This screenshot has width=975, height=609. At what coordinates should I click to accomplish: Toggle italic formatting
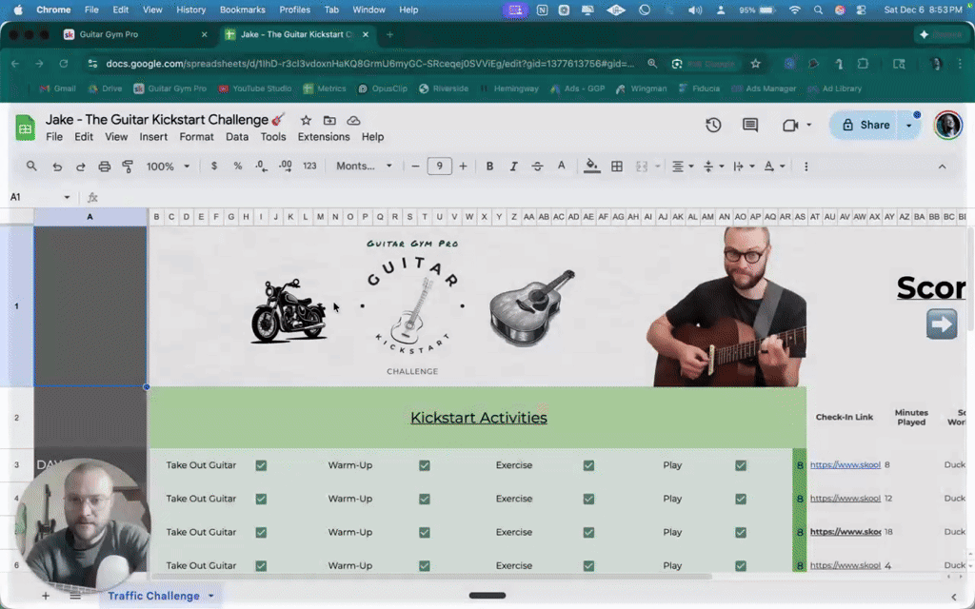(x=513, y=166)
